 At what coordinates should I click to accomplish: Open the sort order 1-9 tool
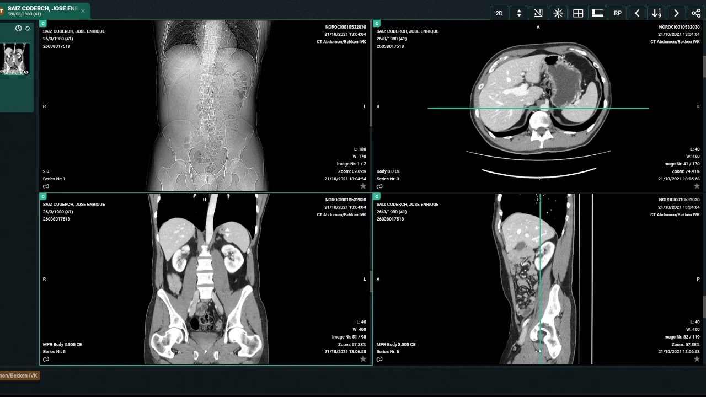coord(656,13)
